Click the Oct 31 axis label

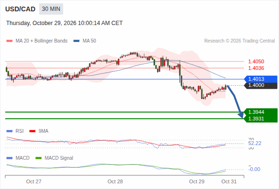(229, 181)
